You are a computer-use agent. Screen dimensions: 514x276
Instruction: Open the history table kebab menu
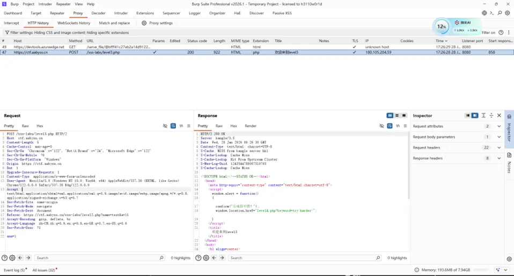[x=509, y=32]
